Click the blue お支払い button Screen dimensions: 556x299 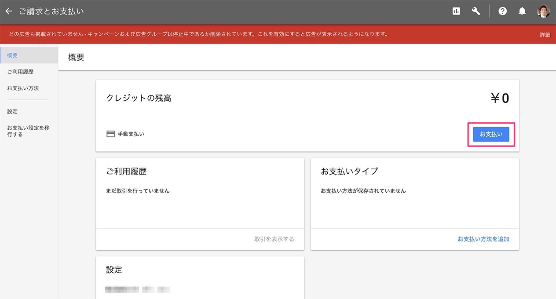click(x=491, y=135)
